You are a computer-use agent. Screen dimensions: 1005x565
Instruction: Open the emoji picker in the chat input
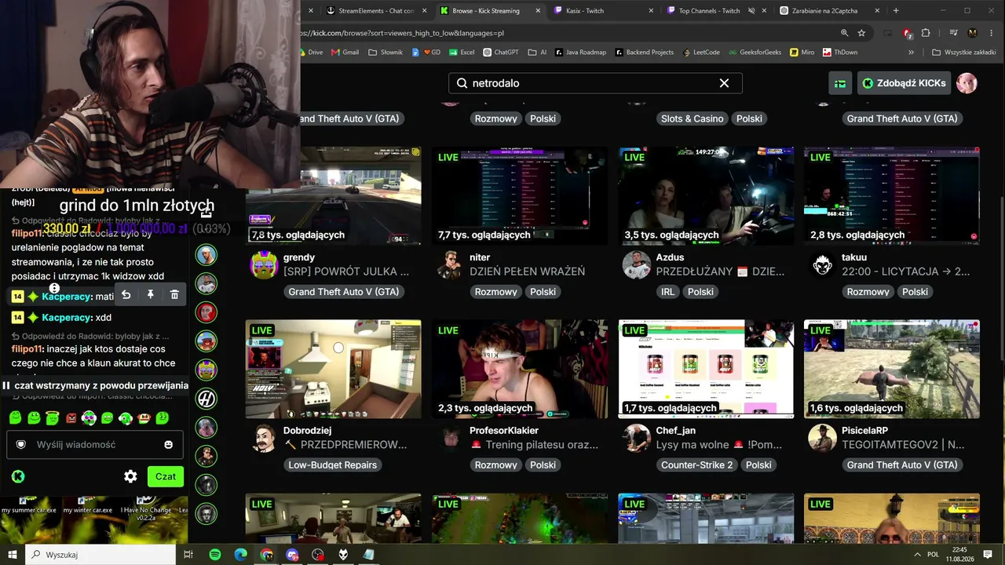pos(168,445)
